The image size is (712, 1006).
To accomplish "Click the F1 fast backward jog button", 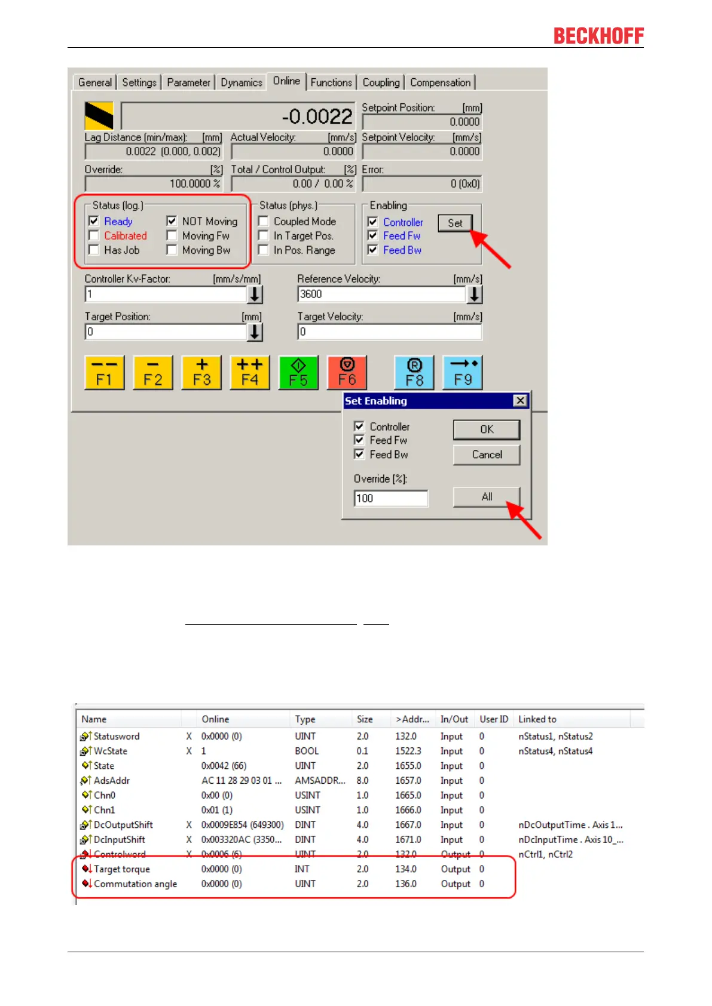I will coord(105,372).
